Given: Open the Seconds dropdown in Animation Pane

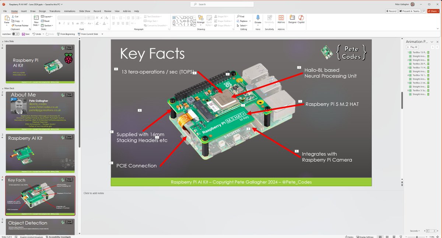Looking at the screenshot, I should pyautogui.click(x=414, y=231).
